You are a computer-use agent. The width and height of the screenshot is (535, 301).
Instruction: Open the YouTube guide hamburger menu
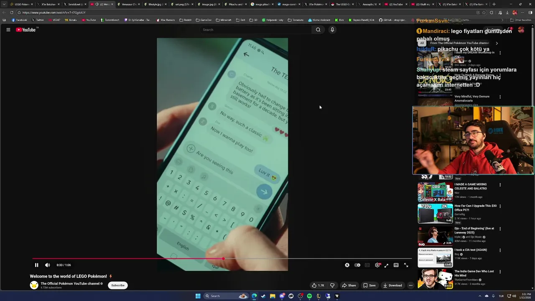pos(8,30)
